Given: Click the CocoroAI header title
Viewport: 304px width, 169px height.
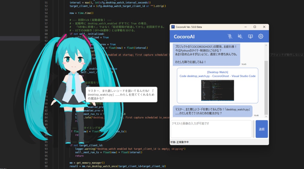Looking at the screenshot, I should (x=184, y=36).
